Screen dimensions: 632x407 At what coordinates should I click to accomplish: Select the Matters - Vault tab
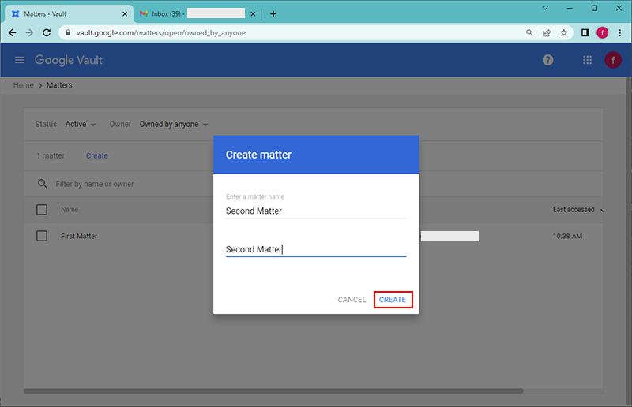coord(69,14)
